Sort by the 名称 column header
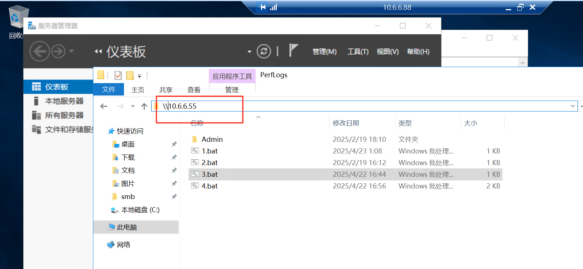This screenshot has height=269, width=583. point(197,123)
